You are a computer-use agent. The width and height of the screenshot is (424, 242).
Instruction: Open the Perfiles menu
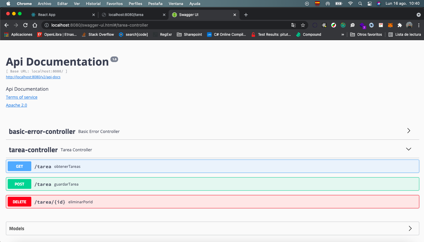[136, 4]
